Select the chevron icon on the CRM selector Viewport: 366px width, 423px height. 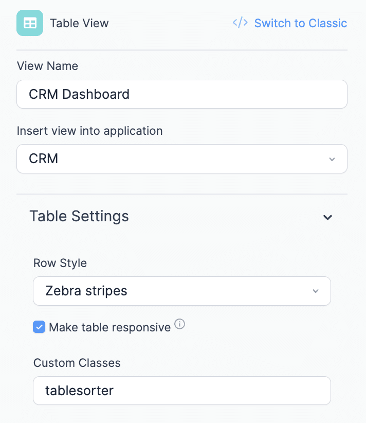tap(332, 158)
